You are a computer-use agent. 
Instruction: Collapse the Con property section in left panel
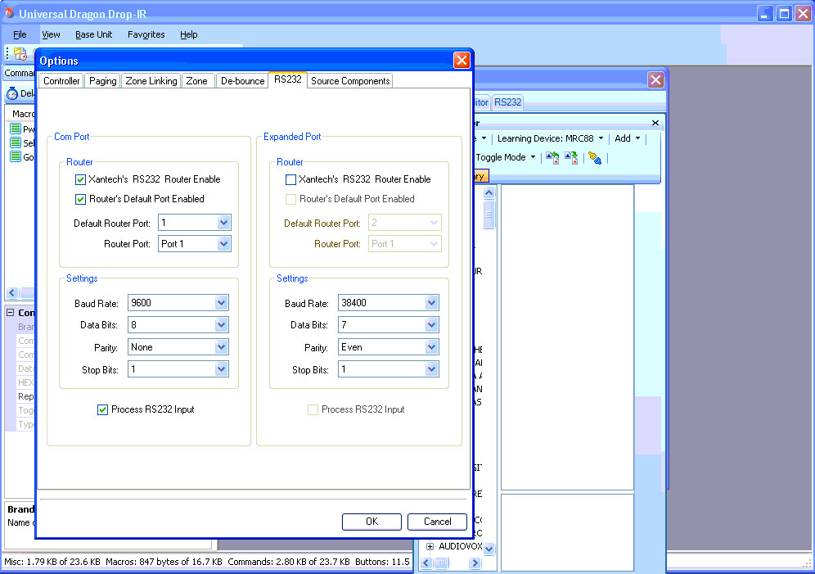tap(10, 313)
